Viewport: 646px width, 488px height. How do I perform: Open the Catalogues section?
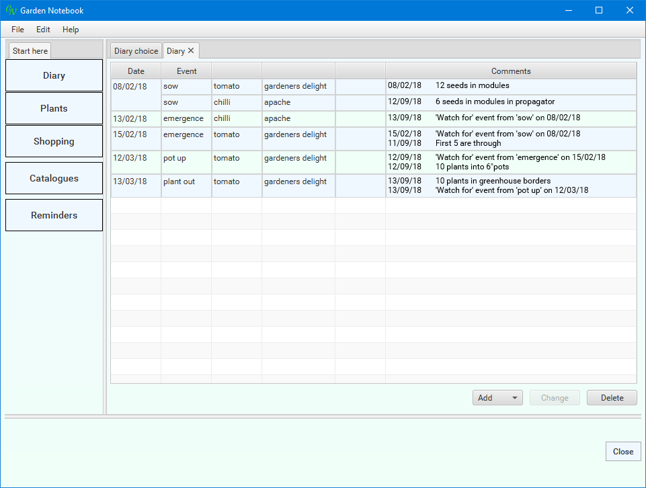click(54, 178)
